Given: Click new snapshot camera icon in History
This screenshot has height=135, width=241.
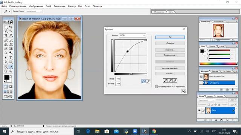Looking at the screenshot, I should point(227,90).
